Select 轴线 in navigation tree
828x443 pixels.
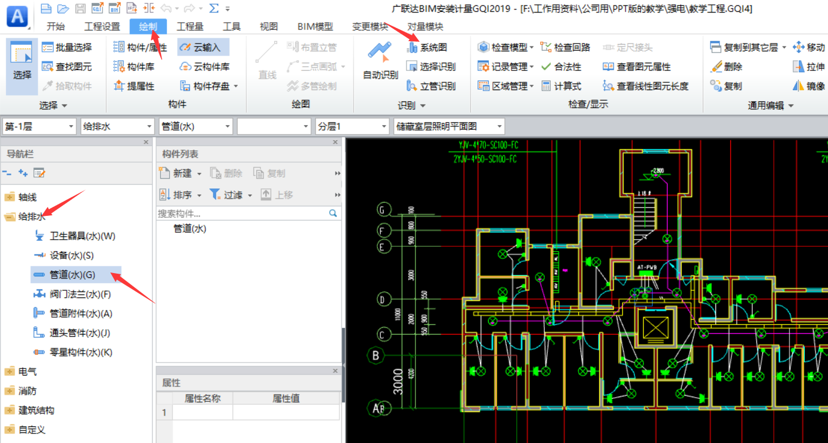27,197
